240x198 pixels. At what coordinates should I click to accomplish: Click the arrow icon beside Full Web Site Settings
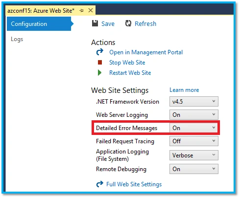click(x=99, y=184)
